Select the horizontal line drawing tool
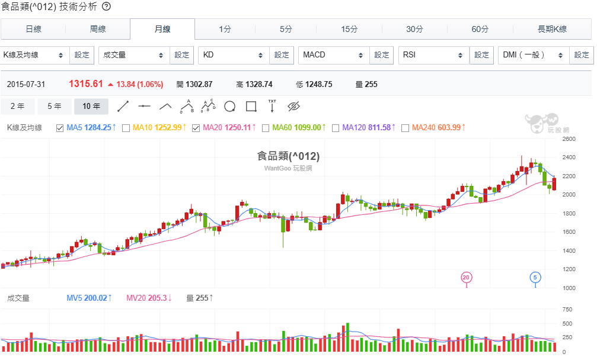Screen dimensions: 597x357 pyautogui.click(x=144, y=107)
